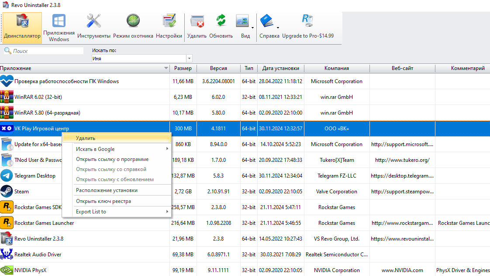Select the Windows PC health check app icon
This screenshot has width=490, height=276.
click(x=7, y=81)
